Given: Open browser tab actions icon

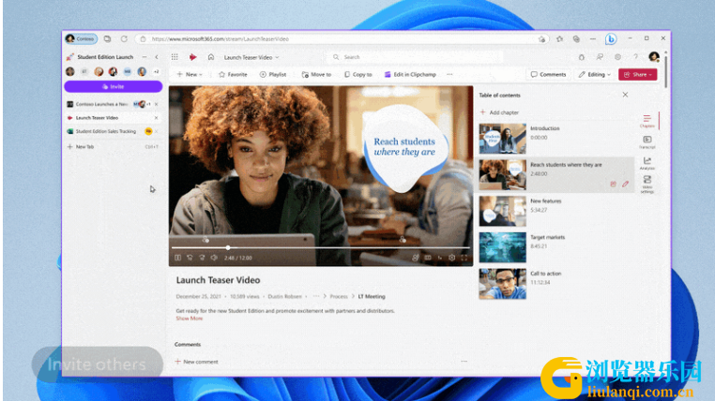Looking at the screenshot, I should [x=107, y=38].
